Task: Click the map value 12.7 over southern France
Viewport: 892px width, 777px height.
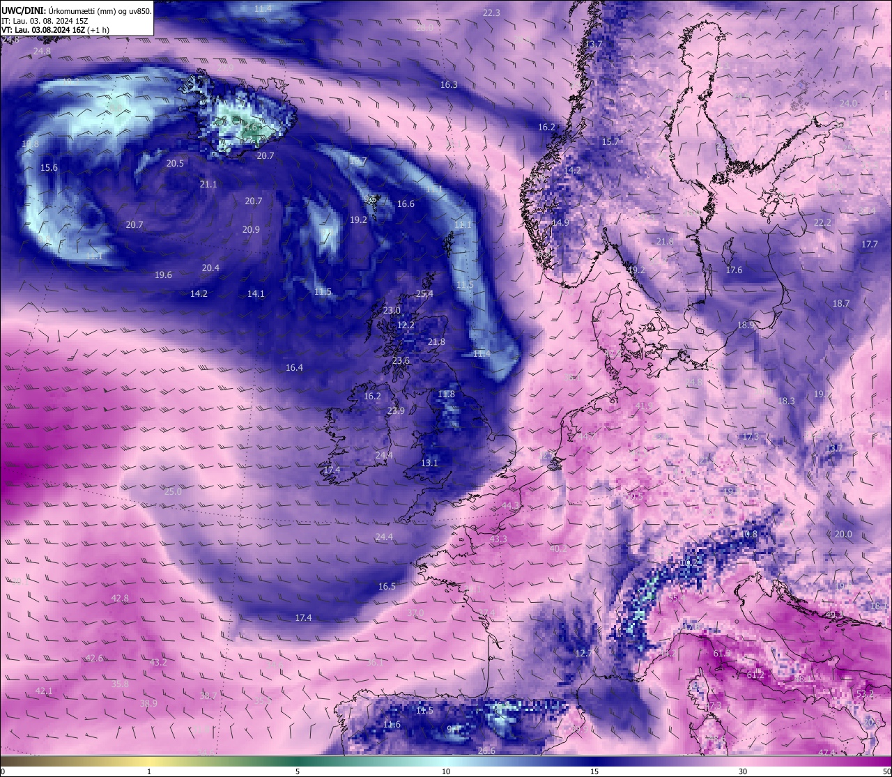Action: pos(584,654)
